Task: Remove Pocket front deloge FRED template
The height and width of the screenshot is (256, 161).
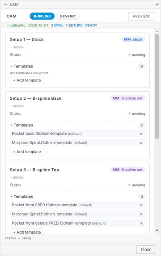Action: (141, 223)
